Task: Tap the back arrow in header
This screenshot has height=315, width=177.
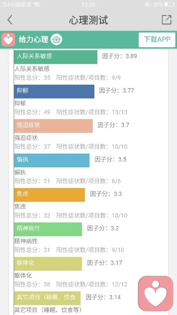Action: tap(10, 20)
